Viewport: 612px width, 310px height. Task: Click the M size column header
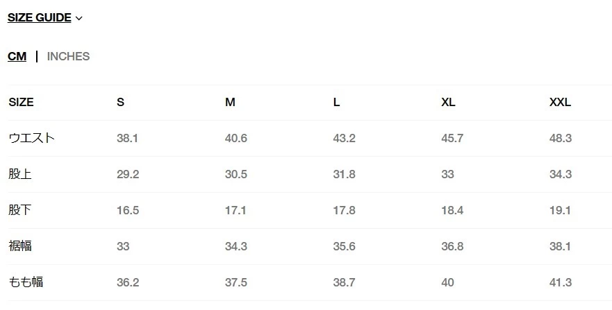[230, 103]
